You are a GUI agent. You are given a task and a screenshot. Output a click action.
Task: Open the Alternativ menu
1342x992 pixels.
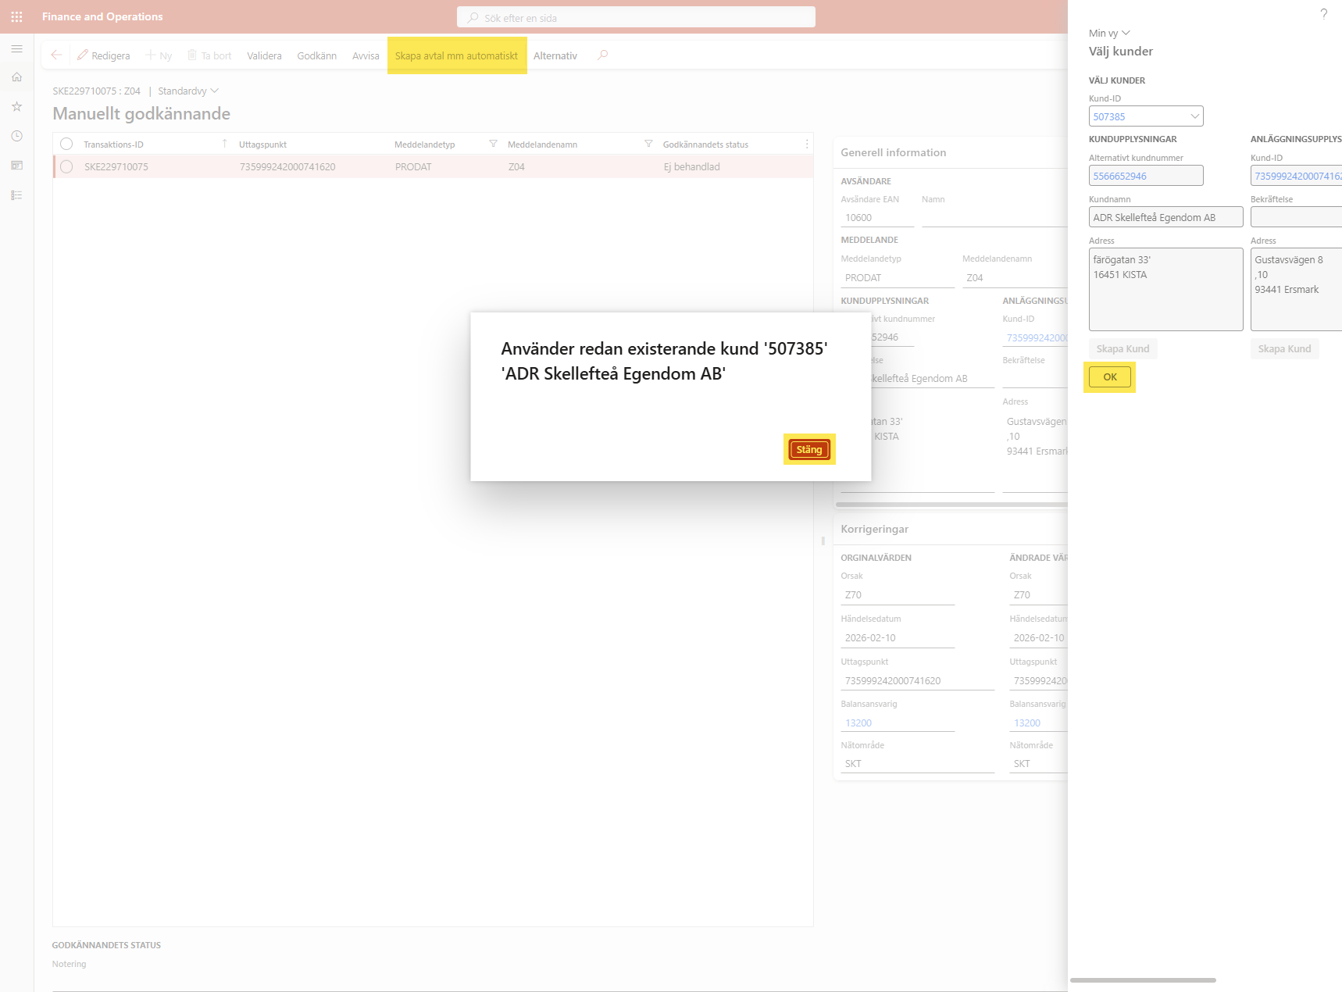point(555,55)
